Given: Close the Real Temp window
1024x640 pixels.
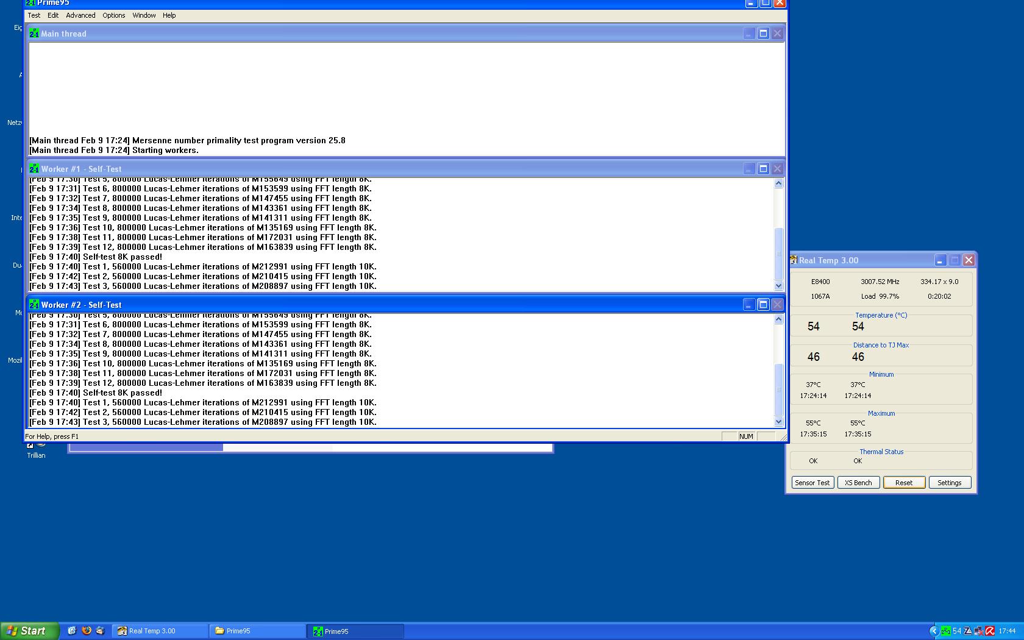Looking at the screenshot, I should coord(969,260).
